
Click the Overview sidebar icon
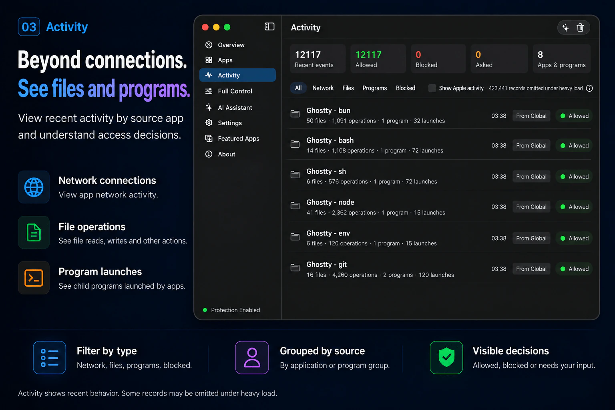point(209,45)
